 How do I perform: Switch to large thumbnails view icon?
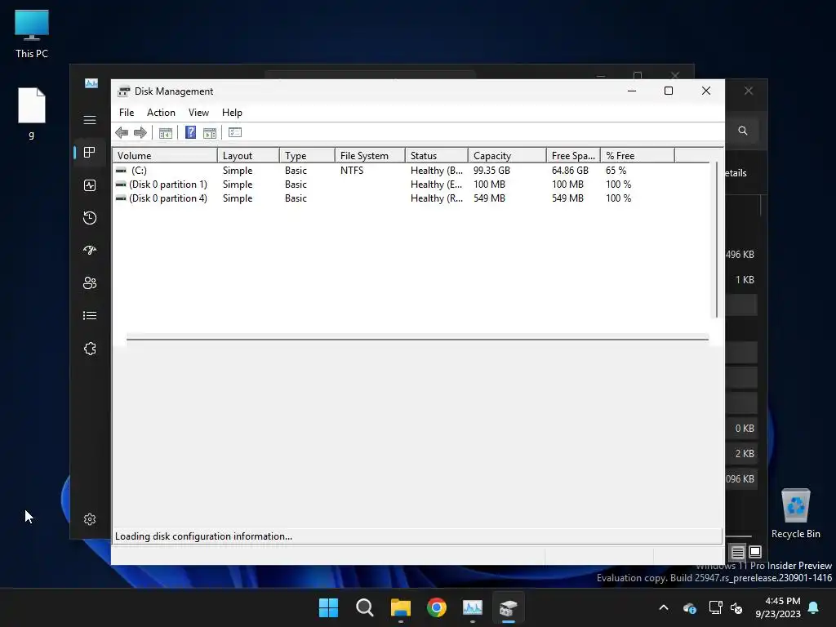click(x=755, y=552)
